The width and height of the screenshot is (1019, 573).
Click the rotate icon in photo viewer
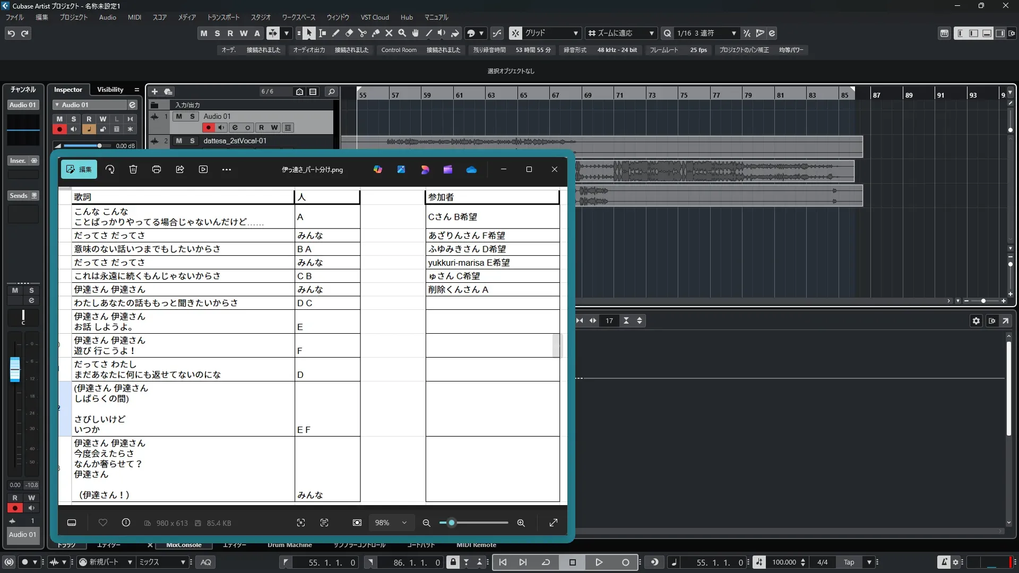click(110, 169)
